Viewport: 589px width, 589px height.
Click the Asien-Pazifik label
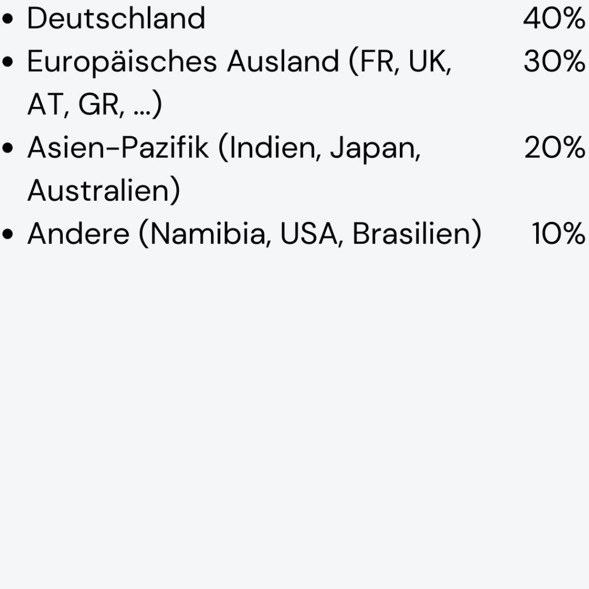(117, 148)
